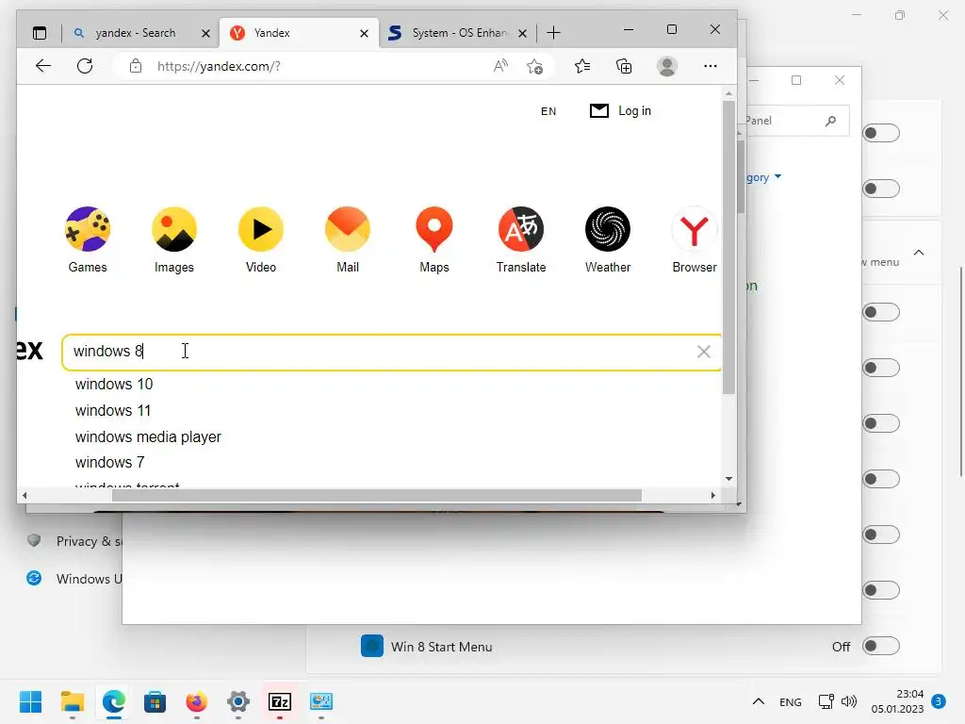
Task: Open Firefox from taskbar
Action: coord(196,701)
